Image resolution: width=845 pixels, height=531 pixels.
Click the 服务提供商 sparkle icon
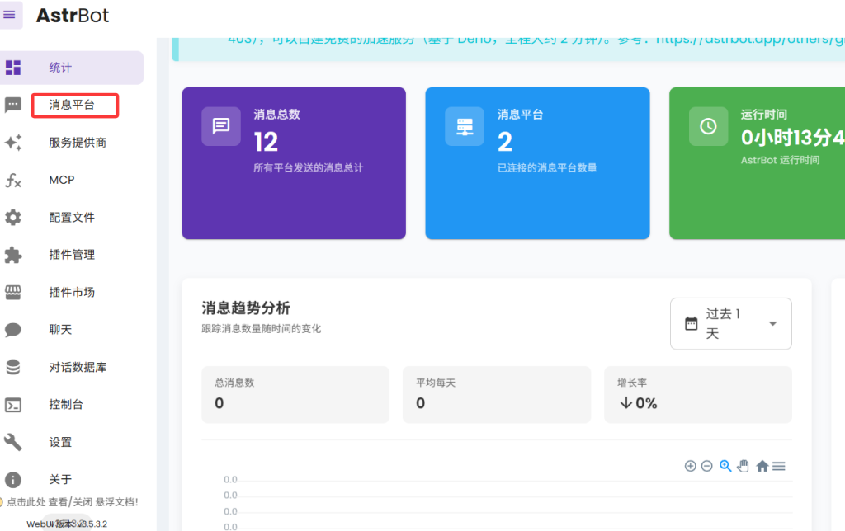[x=13, y=143]
